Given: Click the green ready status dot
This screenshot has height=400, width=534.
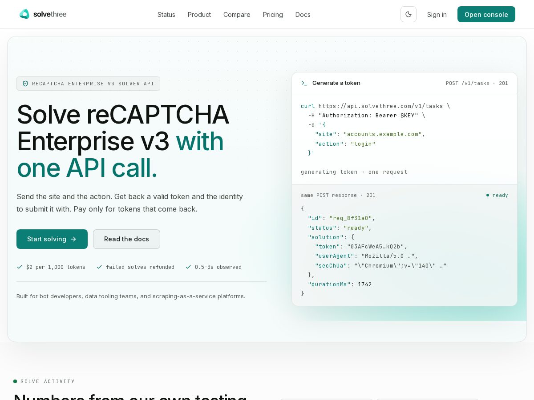Looking at the screenshot, I should (488, 195).
